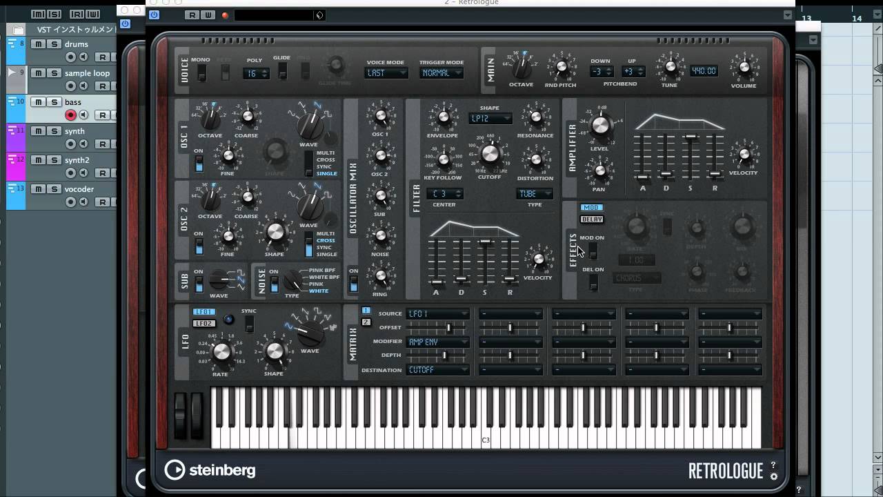883x497 pixels.
Task: Open the filter Type TUBE dropdown
Action: point(535,194)
